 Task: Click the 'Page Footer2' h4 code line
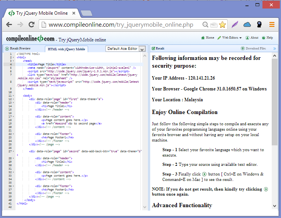coord(58,189)
